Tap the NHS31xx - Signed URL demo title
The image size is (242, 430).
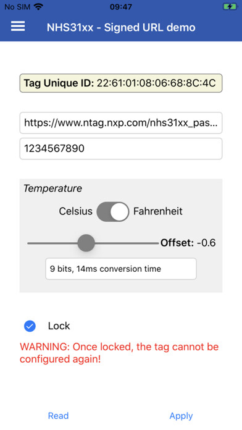pyautogui.click(x=121, y=27)
